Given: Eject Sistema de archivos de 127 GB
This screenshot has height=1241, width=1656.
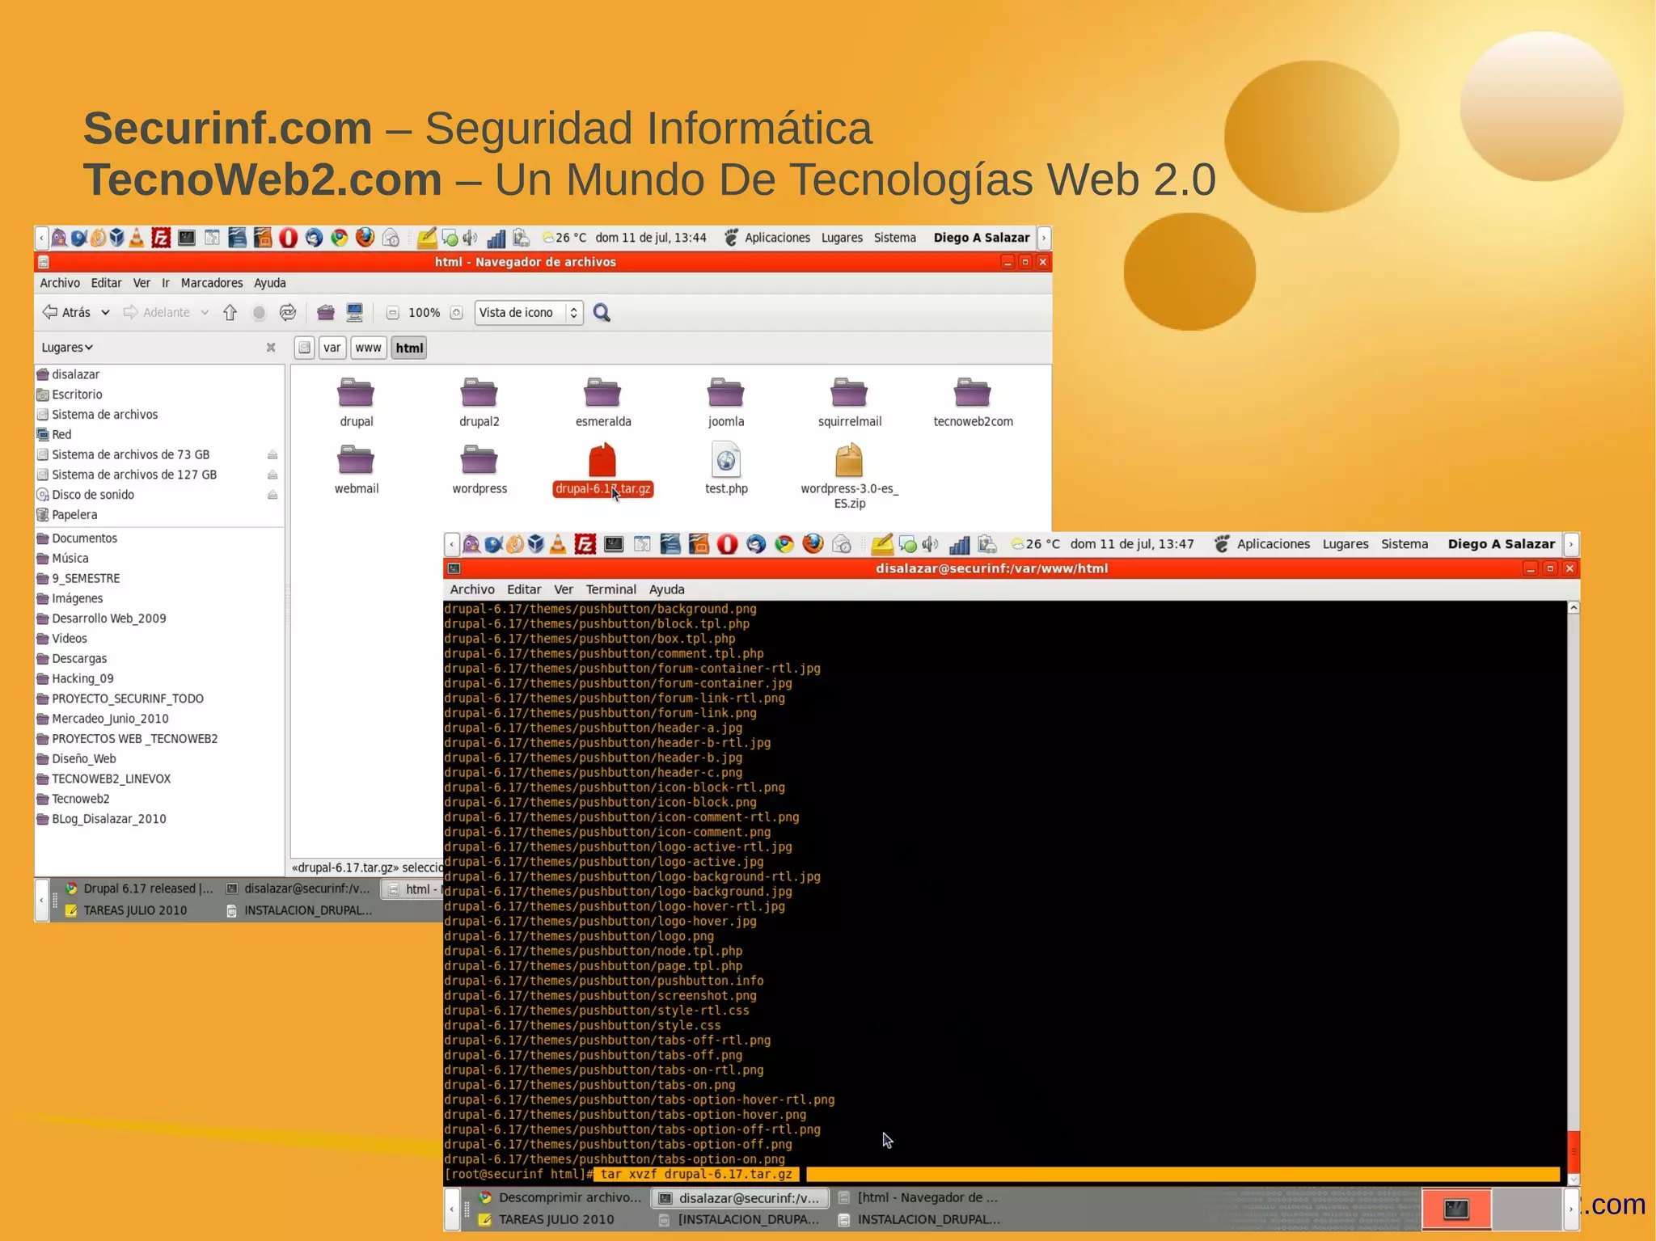Looking at the screenshot, I should (272, 475).
